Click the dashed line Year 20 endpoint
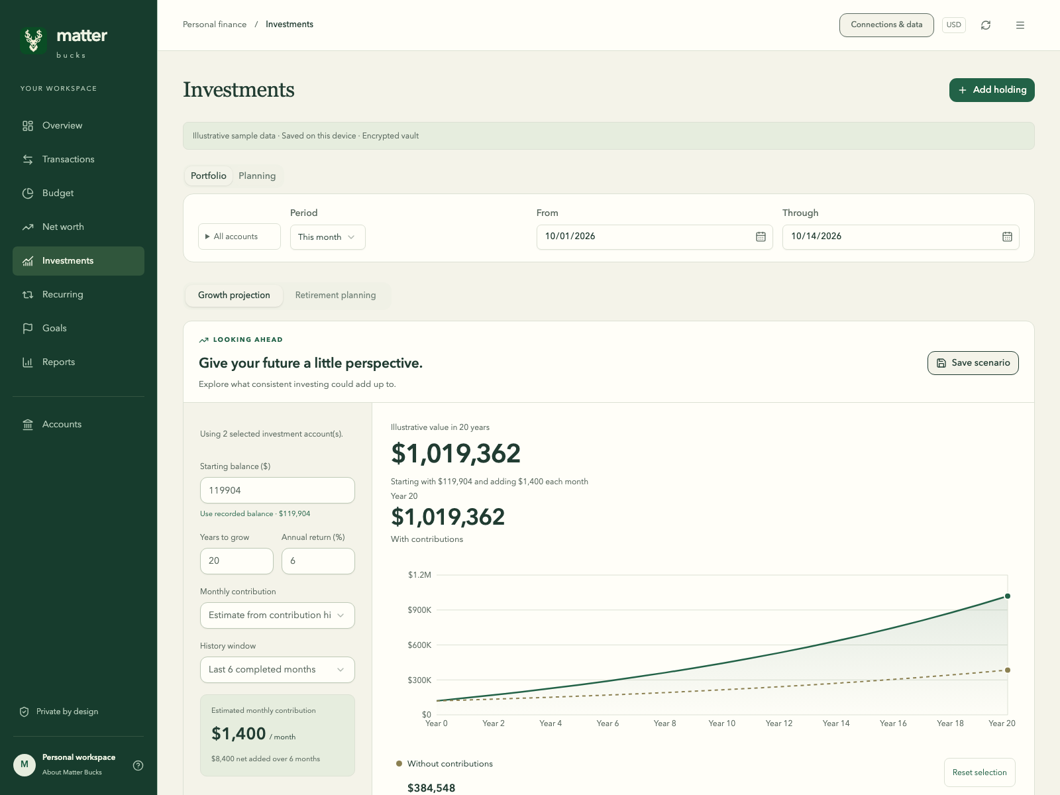1060x795 pixels. (1008, 670)
